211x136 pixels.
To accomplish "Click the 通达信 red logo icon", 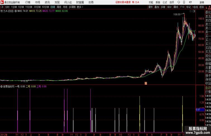I will 2,2.
